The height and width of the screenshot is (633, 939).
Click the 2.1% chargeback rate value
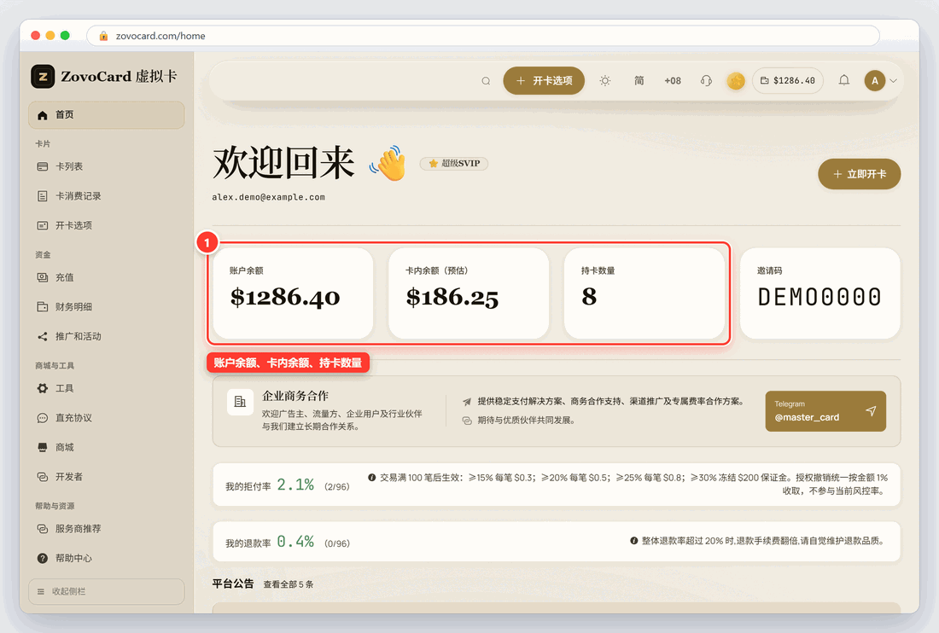295,485
